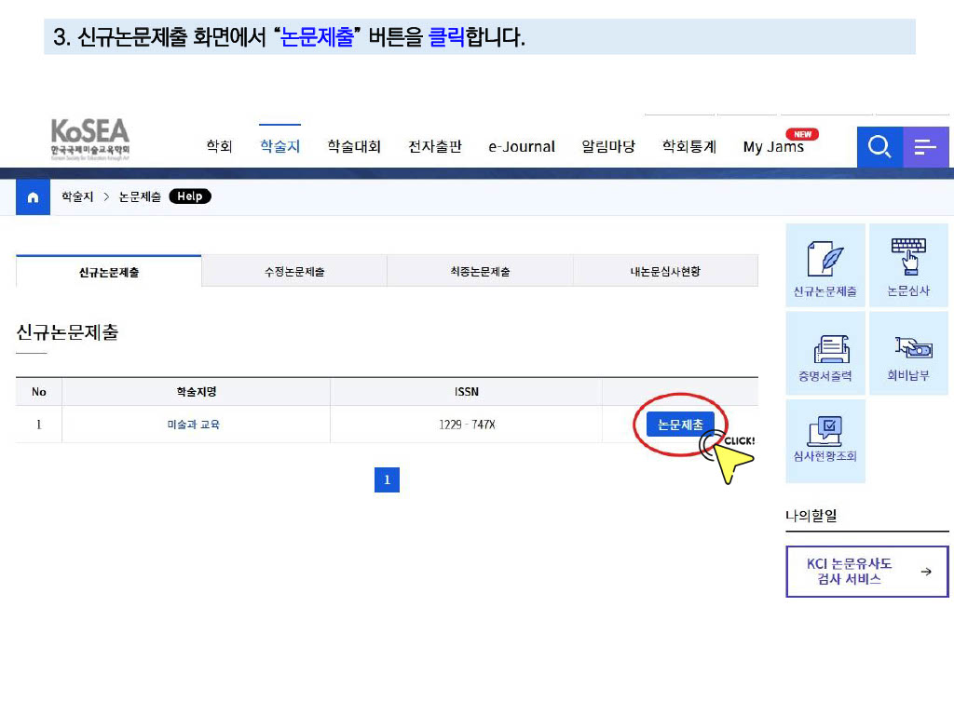Screen dimensions: 954x715
Task: Click the Help badge
Action: pyautogui.click(x=190, y=196)
